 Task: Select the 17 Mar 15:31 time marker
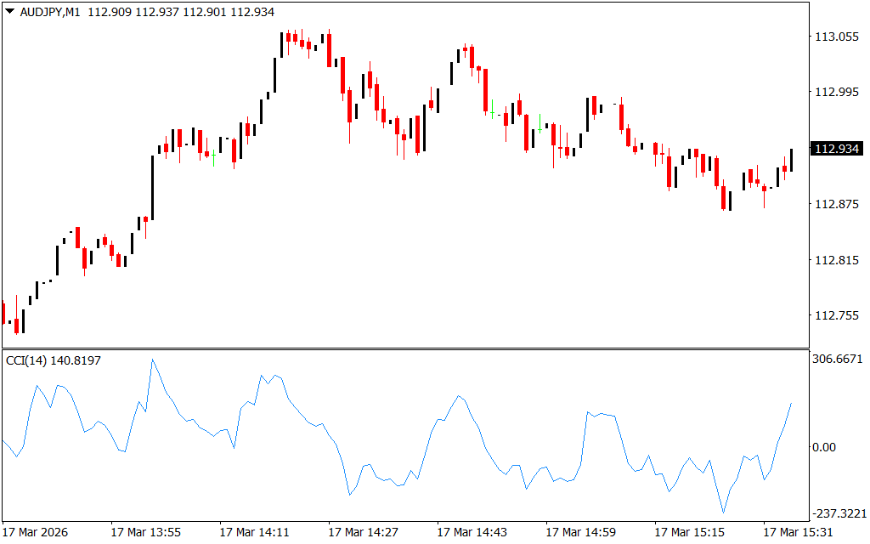(x=798, y=532)
